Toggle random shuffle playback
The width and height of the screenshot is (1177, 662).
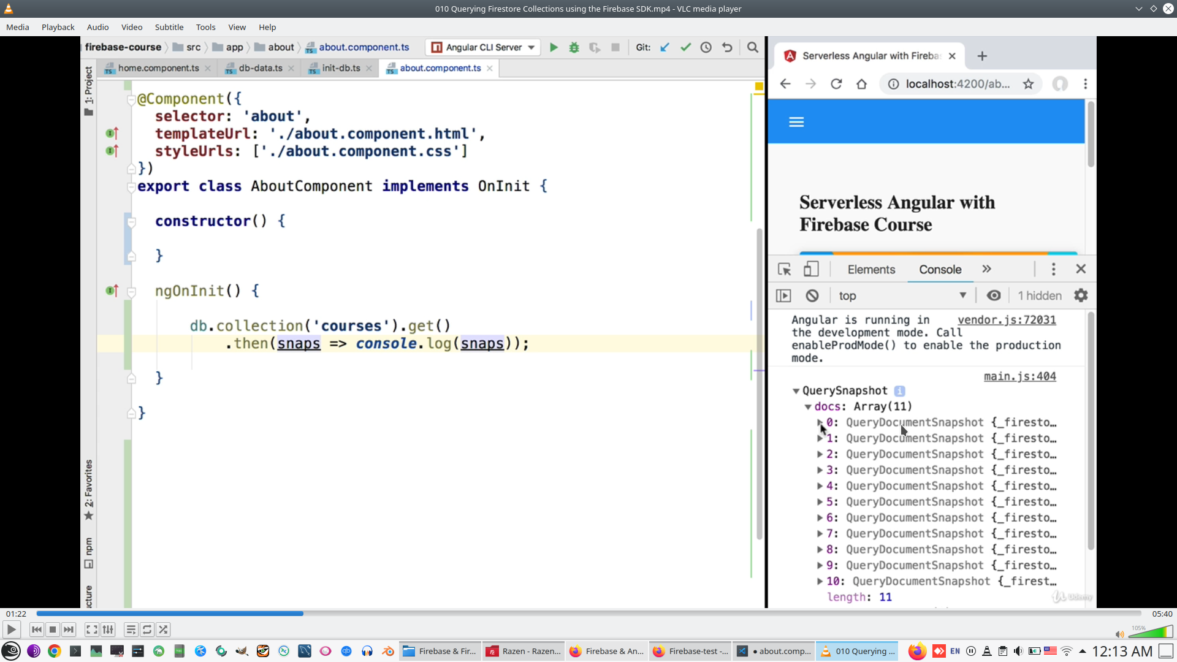pos(163,630)
